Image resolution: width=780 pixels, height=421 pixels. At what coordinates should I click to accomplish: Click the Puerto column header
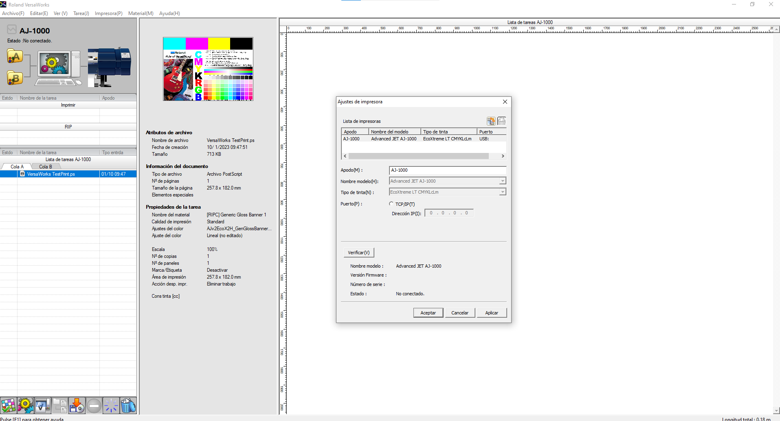492,132
